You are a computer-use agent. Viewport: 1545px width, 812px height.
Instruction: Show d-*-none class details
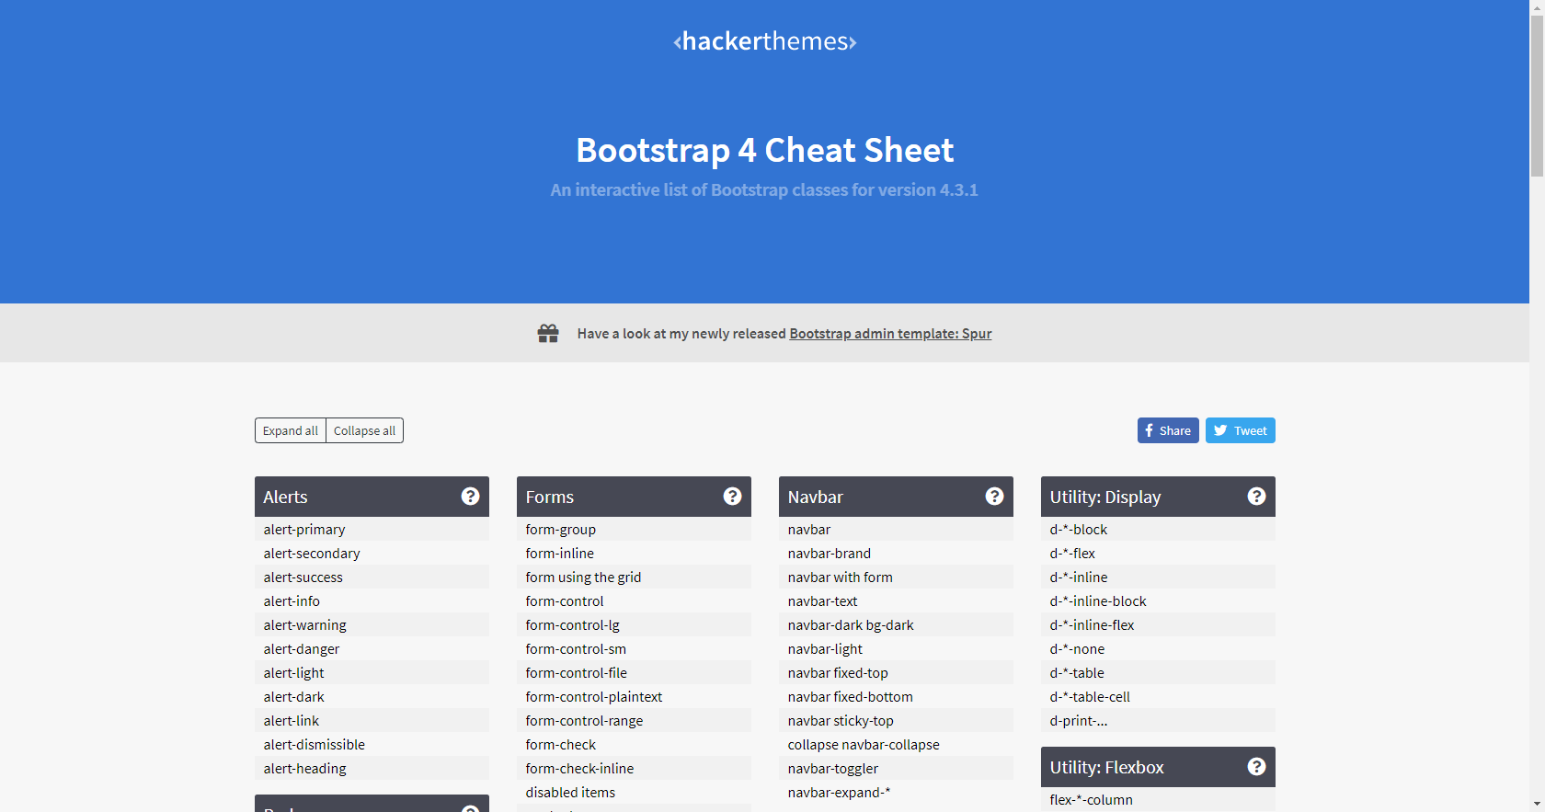coord(1158,648)
